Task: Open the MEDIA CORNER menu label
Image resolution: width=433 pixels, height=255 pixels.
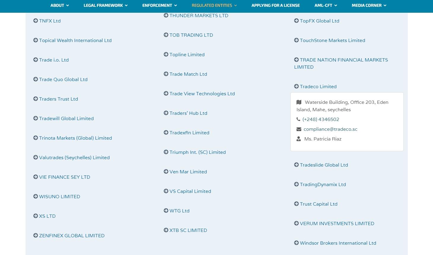Action: (x=367, y=5)
